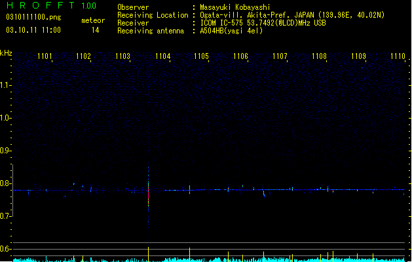Click the 1.0 kHz axis label
412x262 pixels.
click(5, 118)
